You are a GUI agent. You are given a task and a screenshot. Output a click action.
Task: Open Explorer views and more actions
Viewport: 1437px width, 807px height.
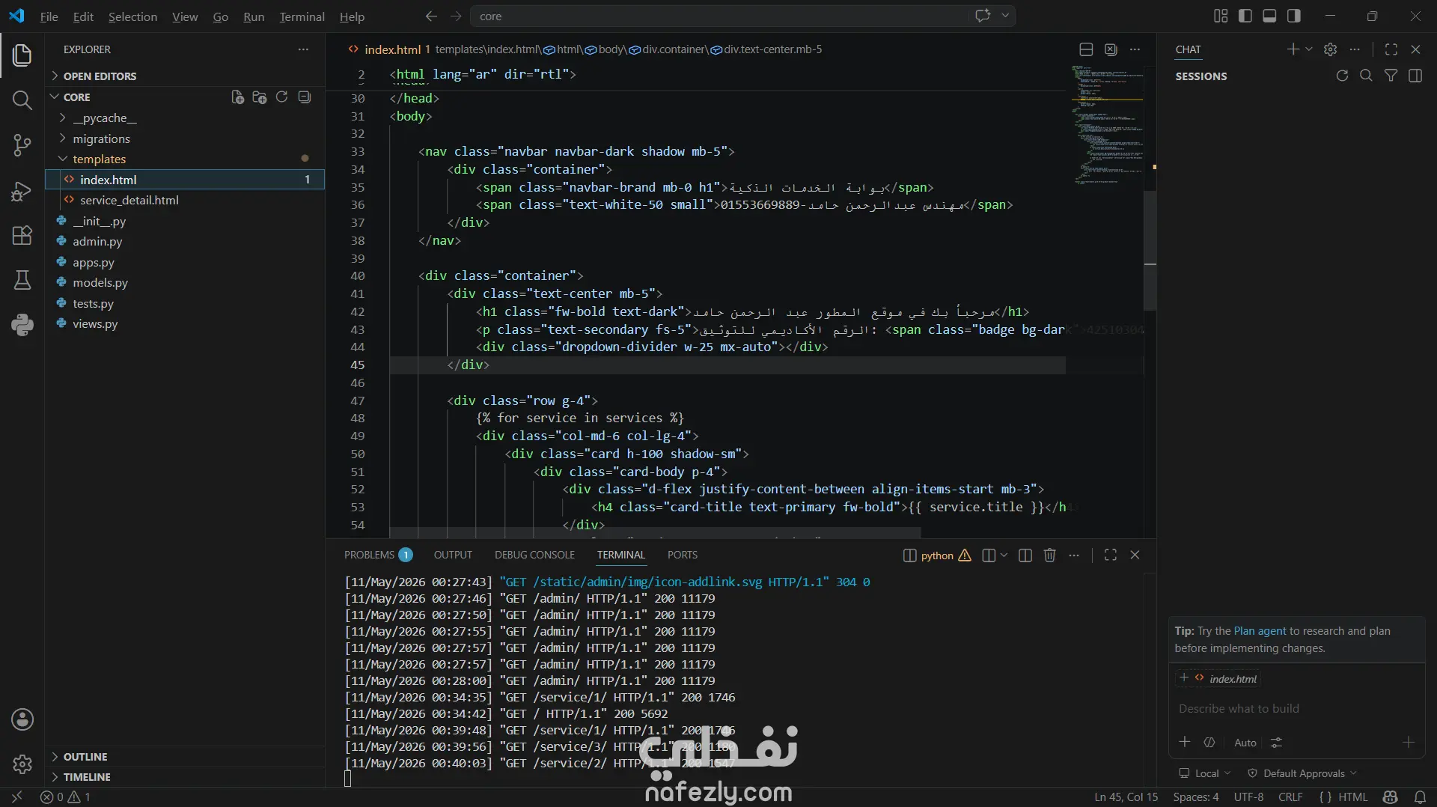click(303, 49)
